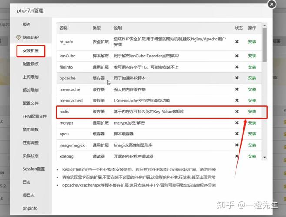Open the 禁用函数 sidebar tab
Image resolution: width=286 pixels, height=217 pixels.
click(30, 129)
